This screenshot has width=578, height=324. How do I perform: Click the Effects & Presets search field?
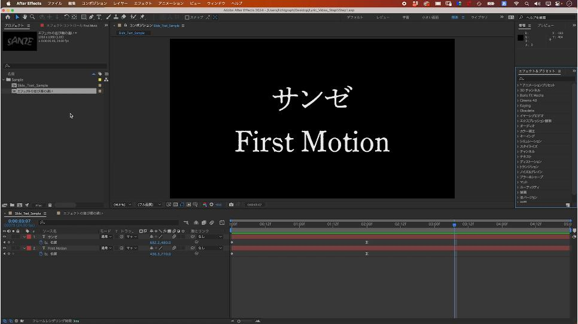point(546,78)
